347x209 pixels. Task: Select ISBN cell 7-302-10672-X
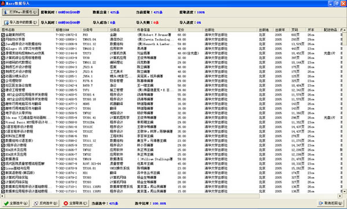tap(67, 35)
